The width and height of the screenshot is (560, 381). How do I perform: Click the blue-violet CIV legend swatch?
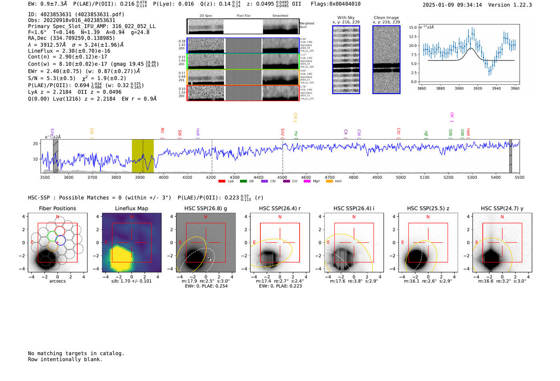pyautogui.click(x=264, y=181)
